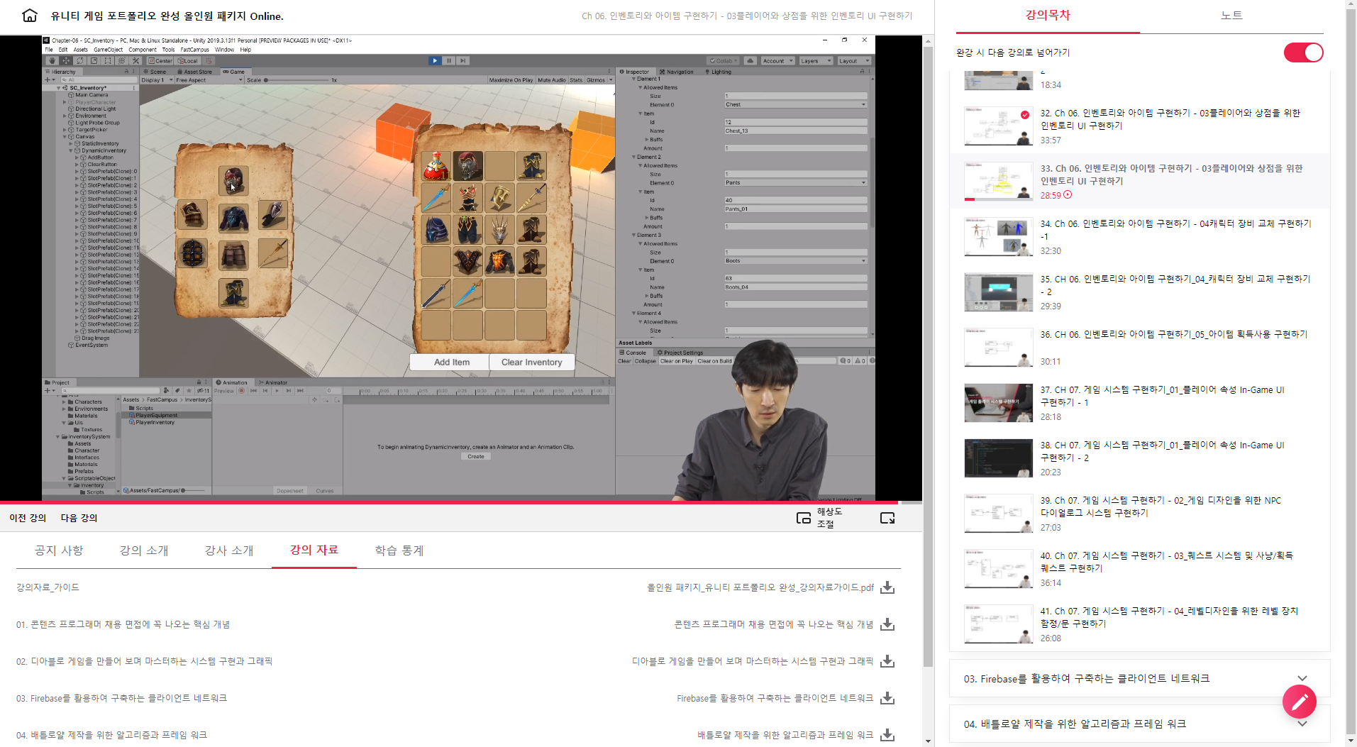Open the Chest allowed-items dropdown
The image size is (1357, 747).
point(795,104)
